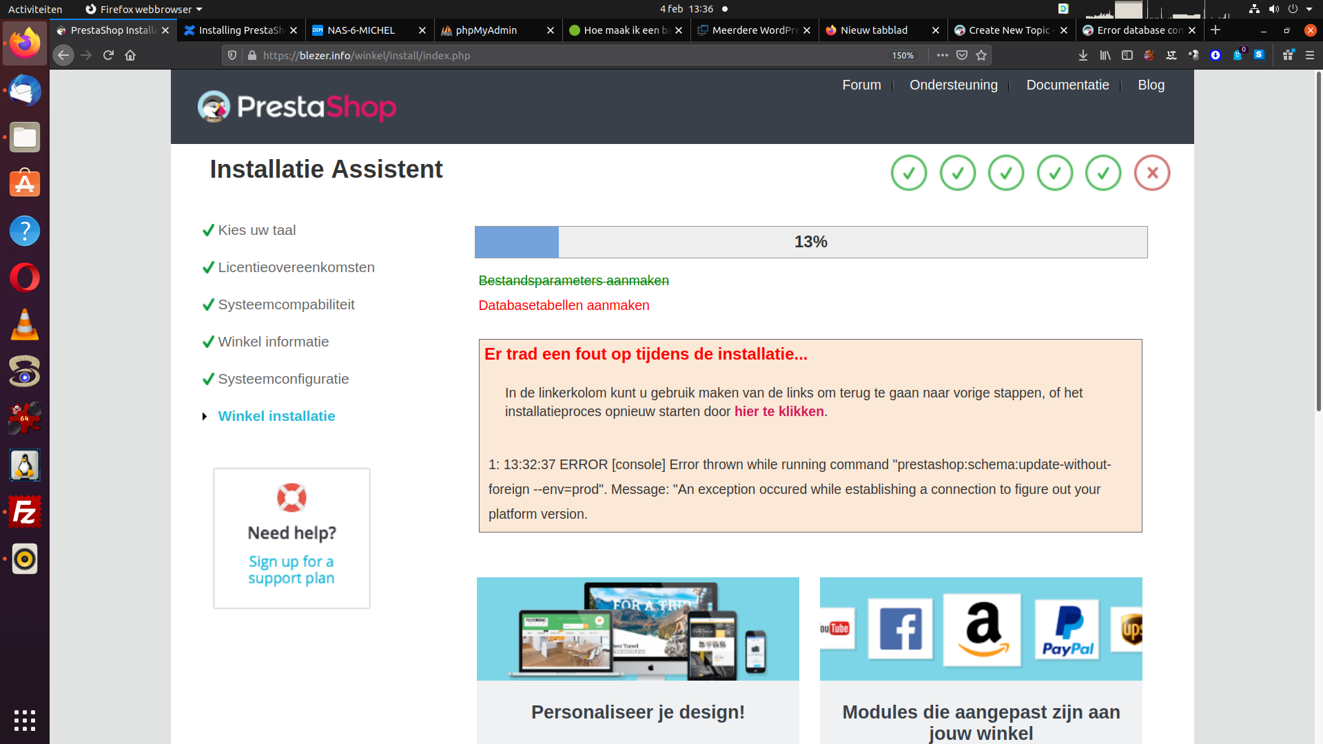
Task: Open Thunderbird mail from dock
Action: (x=25, y=91)
